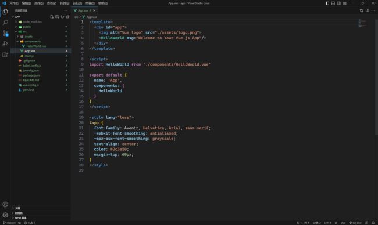
Task: Open the 选择 (Selection) menu
Action: (x=39, y=3)
